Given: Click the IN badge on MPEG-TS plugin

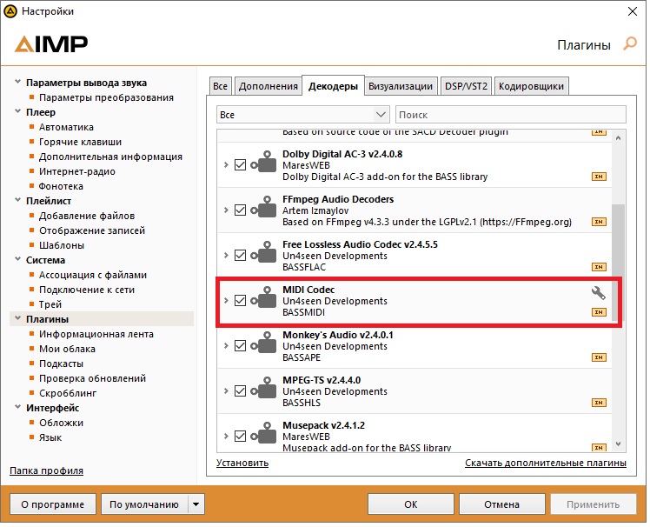Looking at the screenshot, I should tap(598, 403).
